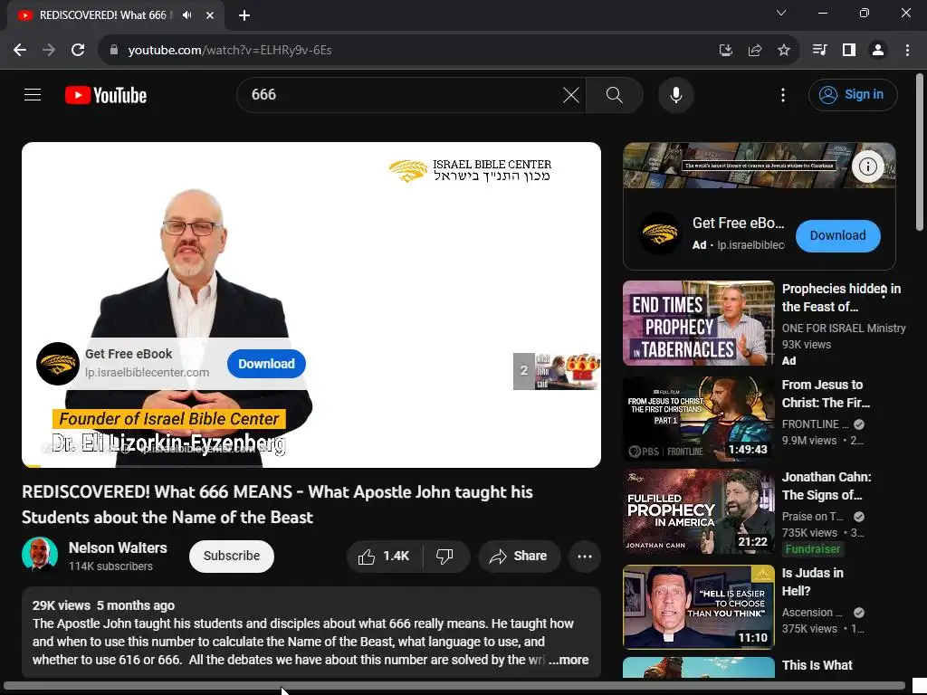
Task: Reload the page
Action: click(x=78, y=51)
